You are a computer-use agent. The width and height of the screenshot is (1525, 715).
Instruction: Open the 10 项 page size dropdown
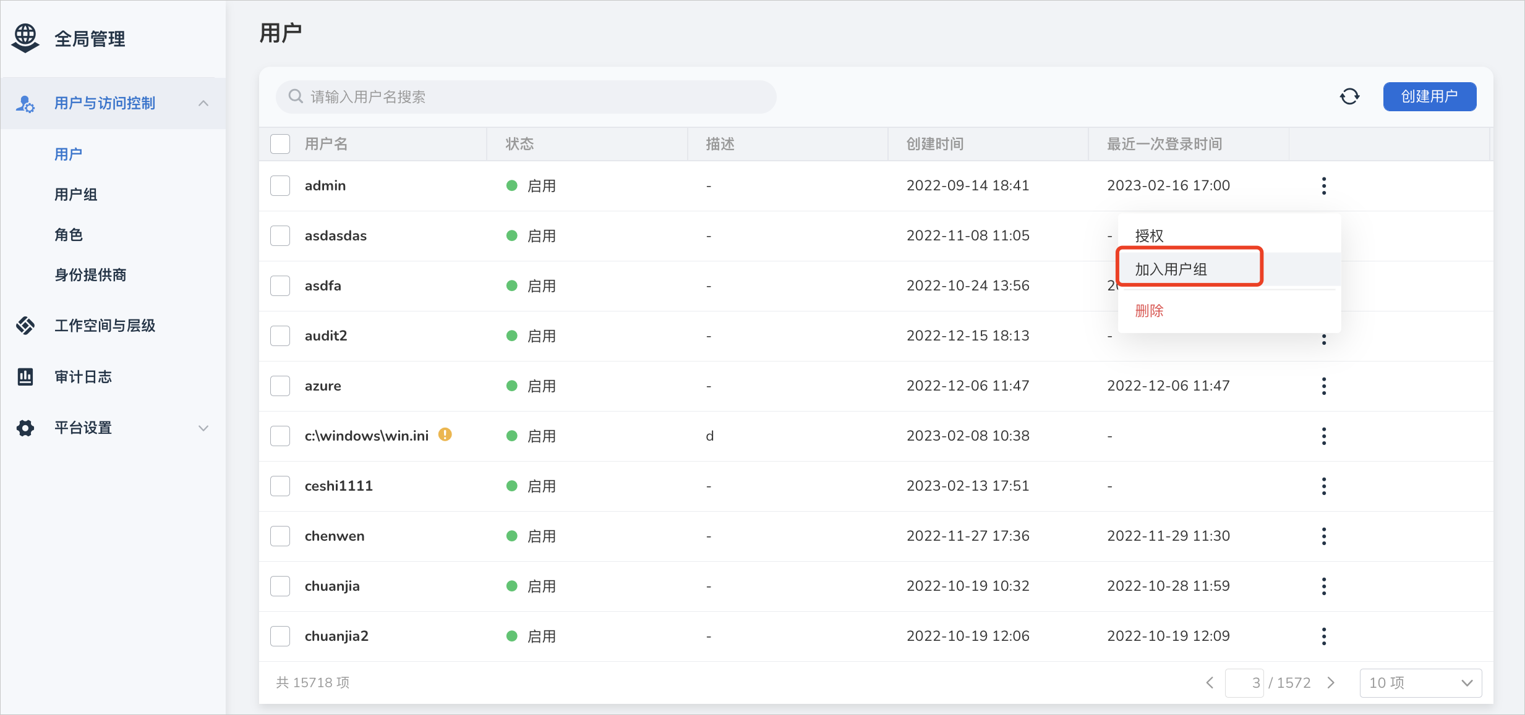click(x=1420, y=683)
